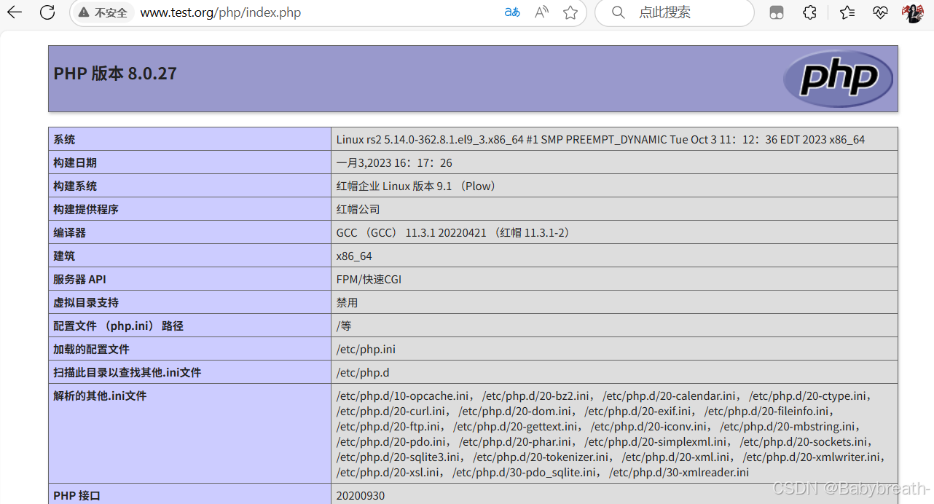Click the /etc/php.d/30-xmlreader.ini entry
The width and height of the screenshot is (934, 504).
point(679,472)
